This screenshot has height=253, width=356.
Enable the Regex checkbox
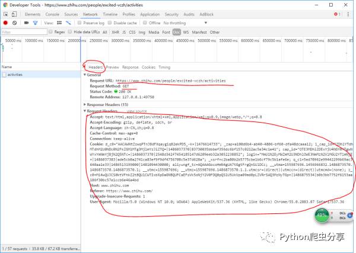50,32
